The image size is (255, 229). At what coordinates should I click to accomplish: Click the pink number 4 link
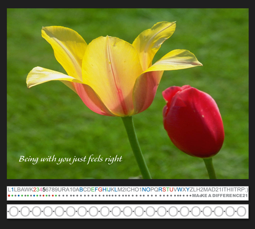point(41,190)
